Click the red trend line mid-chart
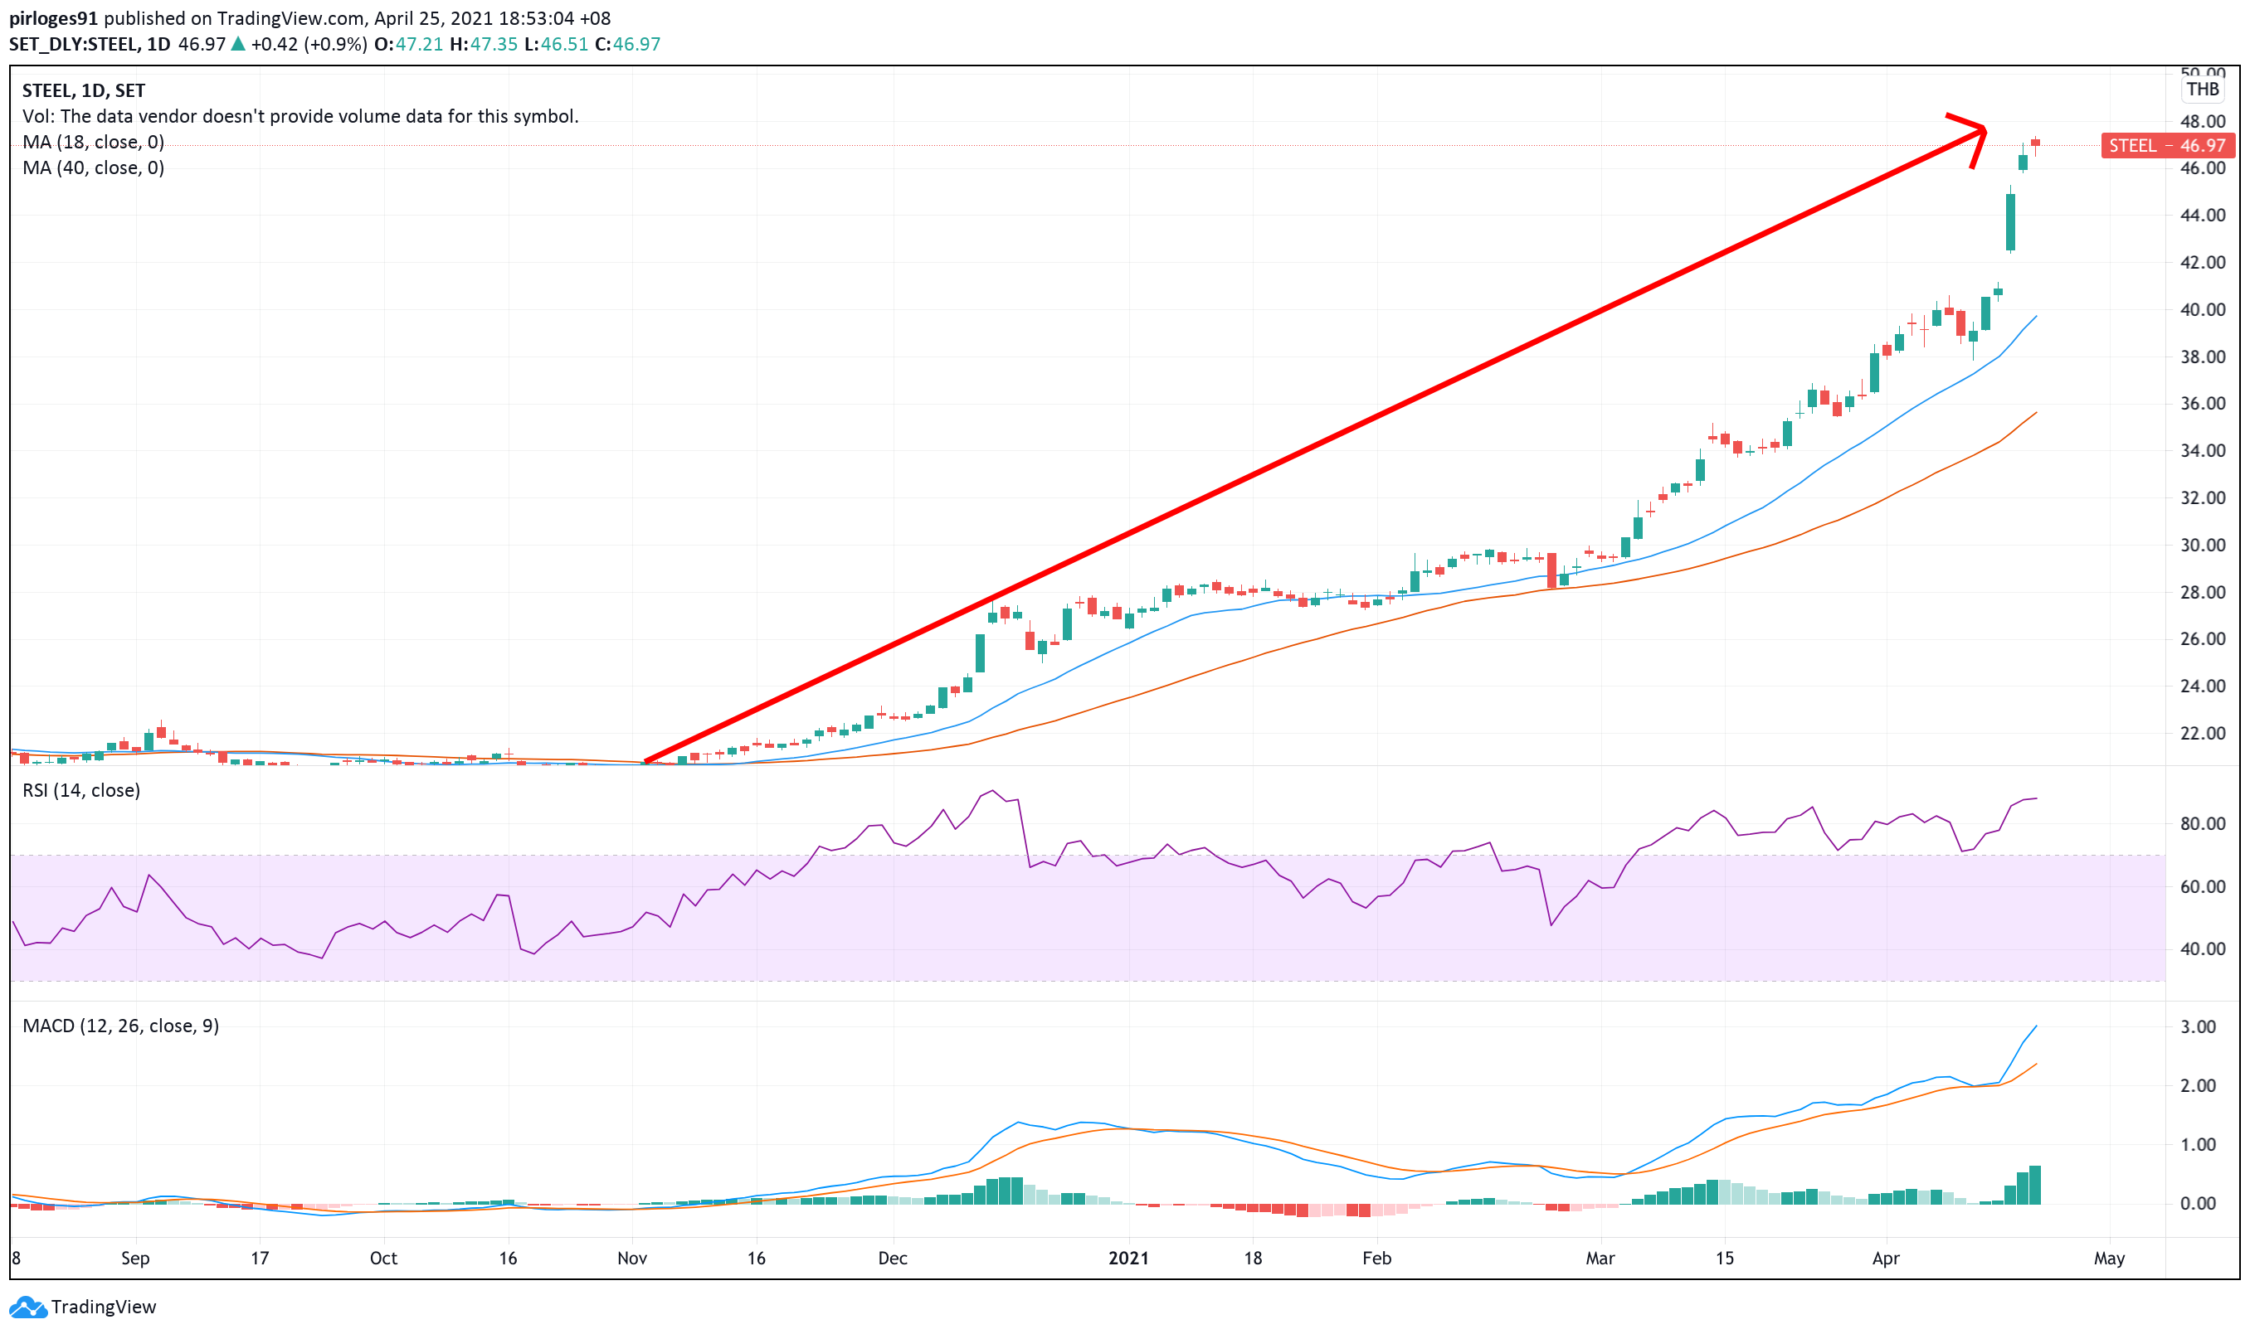 pyautogui.click(x=1313, y=448)
